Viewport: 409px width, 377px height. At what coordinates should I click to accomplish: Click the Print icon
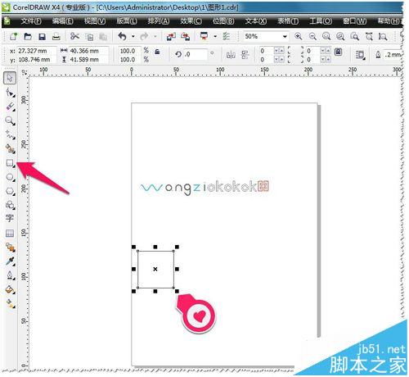(x=56, y=36)
